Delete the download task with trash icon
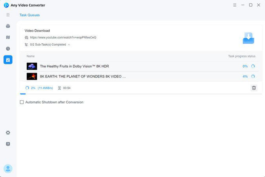The image size is (265, 177). click(x=254, y=88)
